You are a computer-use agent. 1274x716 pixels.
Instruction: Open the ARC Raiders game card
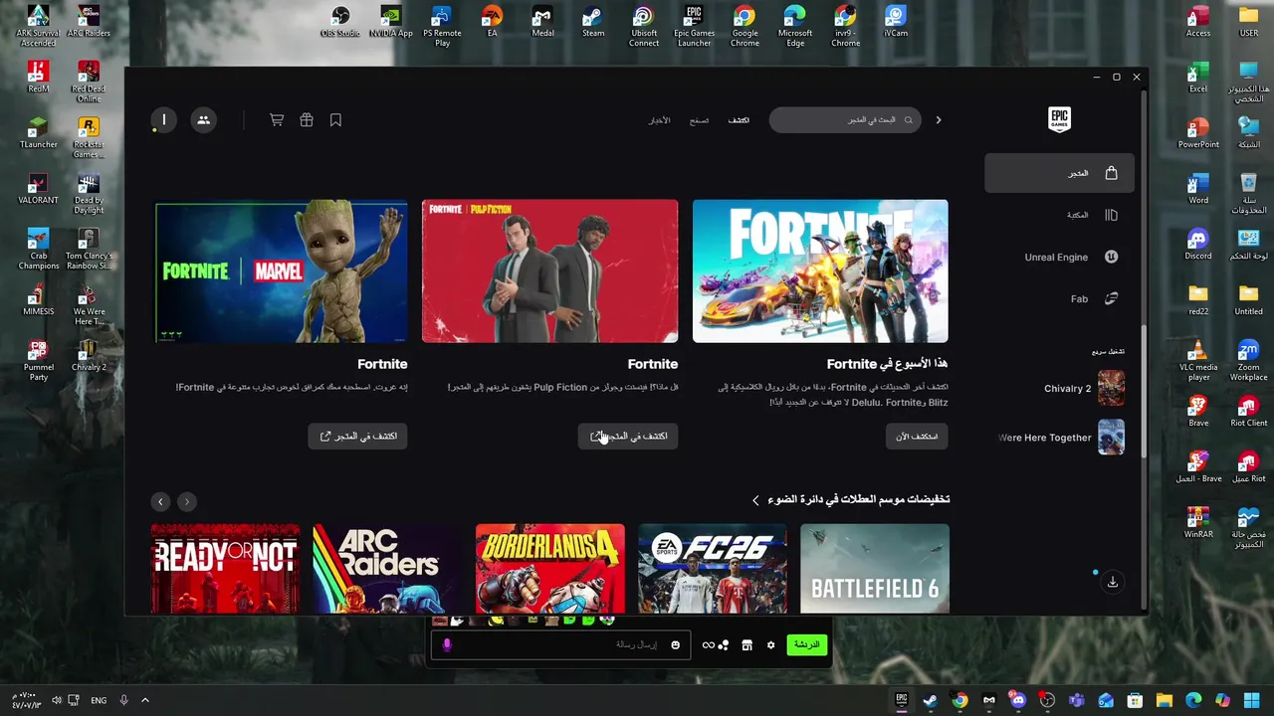(x=387, y=569)
